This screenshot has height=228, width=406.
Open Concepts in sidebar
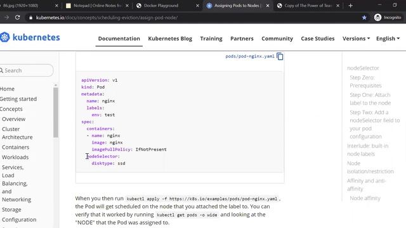(x=11, y=109)
